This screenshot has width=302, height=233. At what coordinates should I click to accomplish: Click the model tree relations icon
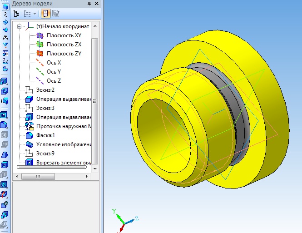pos(56,14)
